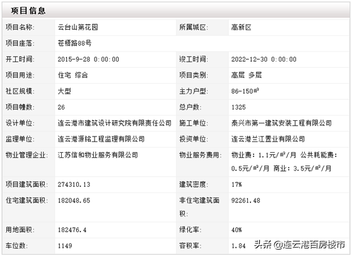Select plot ratio value 1.84
This screenshot has width=352, height=256.
pyautogui.click(x=238, y=246)
